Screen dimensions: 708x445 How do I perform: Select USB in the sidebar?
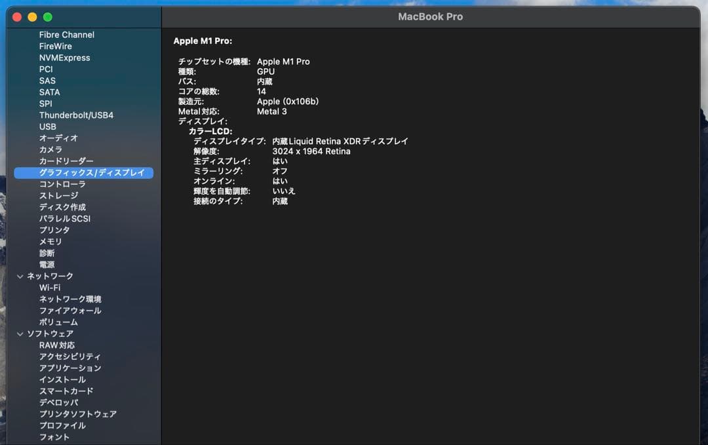[x=46, y=126]
